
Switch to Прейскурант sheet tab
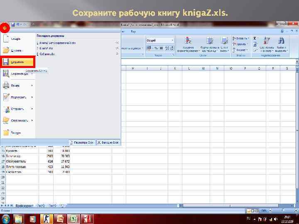pos(25,206)
